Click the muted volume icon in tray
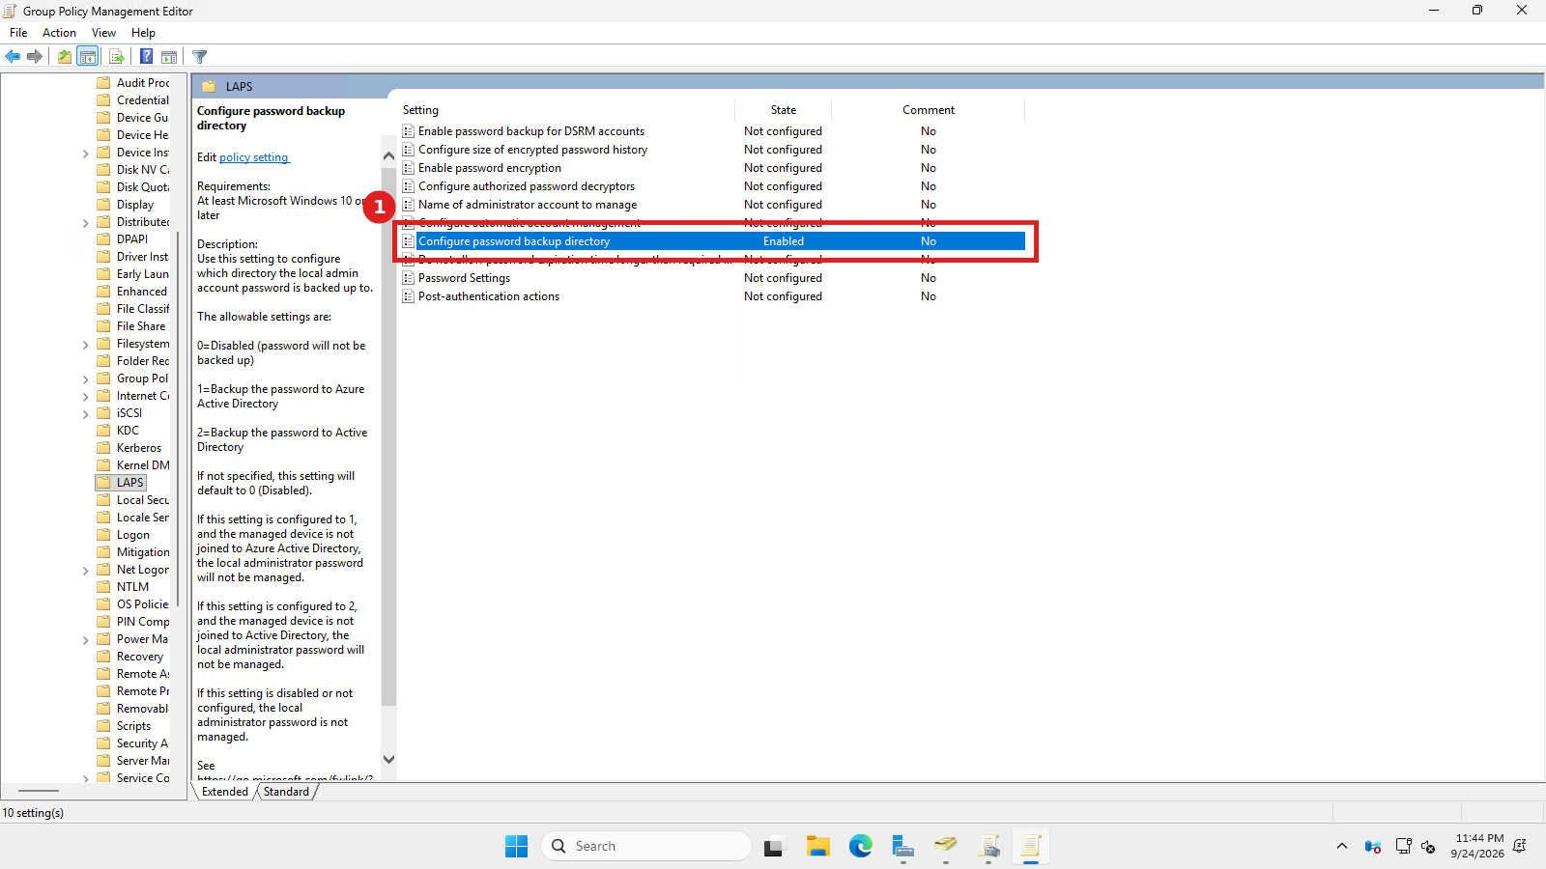Viewport: 1546px width, 869px height. [1429, 847]
